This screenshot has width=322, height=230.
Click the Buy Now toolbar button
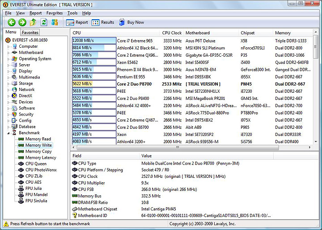(131, 22)
